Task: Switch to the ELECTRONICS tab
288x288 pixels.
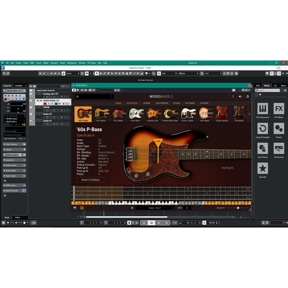Action: (162, 103)
